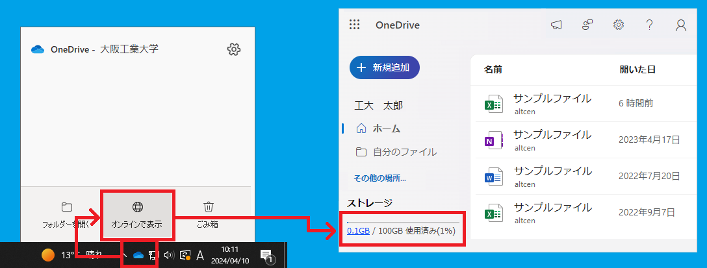Image resolution: width=707 pixels, height=268 pixels.
Task: Open the account profile icon
Action: [x=680, y=25]
